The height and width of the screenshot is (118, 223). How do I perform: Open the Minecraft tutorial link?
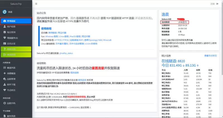pos(107,40)
